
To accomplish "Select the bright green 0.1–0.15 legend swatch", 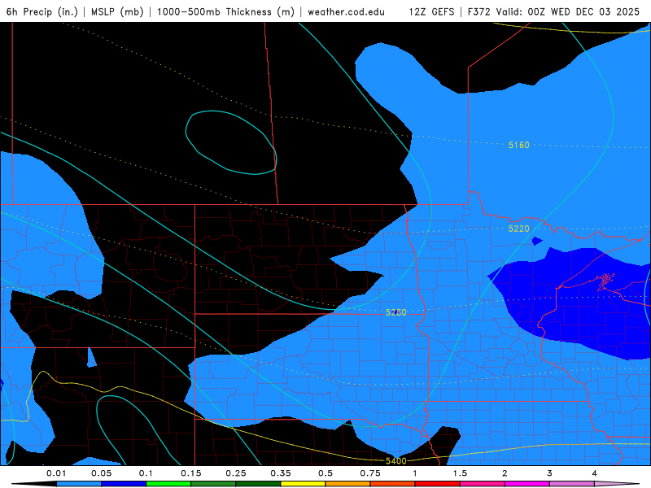I will pos(168,484).
